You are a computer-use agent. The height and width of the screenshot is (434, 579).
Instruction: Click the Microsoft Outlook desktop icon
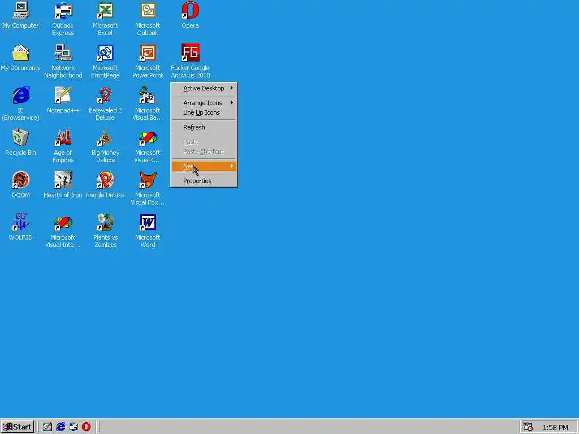[x=148, y=19]
